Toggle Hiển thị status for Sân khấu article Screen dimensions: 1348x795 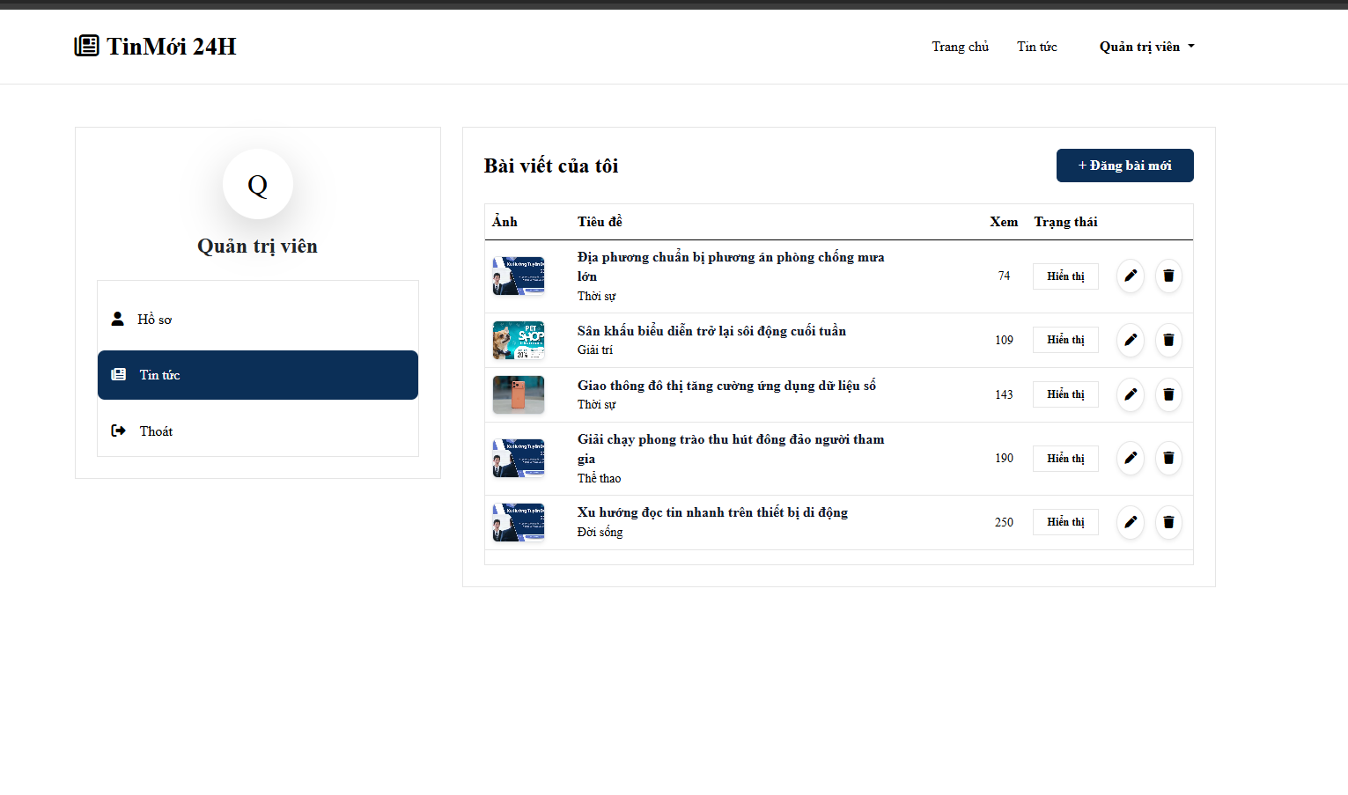click(1065, 340)
